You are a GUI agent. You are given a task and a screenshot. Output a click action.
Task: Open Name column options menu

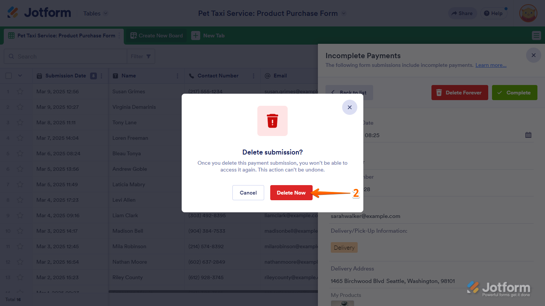click(x=178, y=76)
